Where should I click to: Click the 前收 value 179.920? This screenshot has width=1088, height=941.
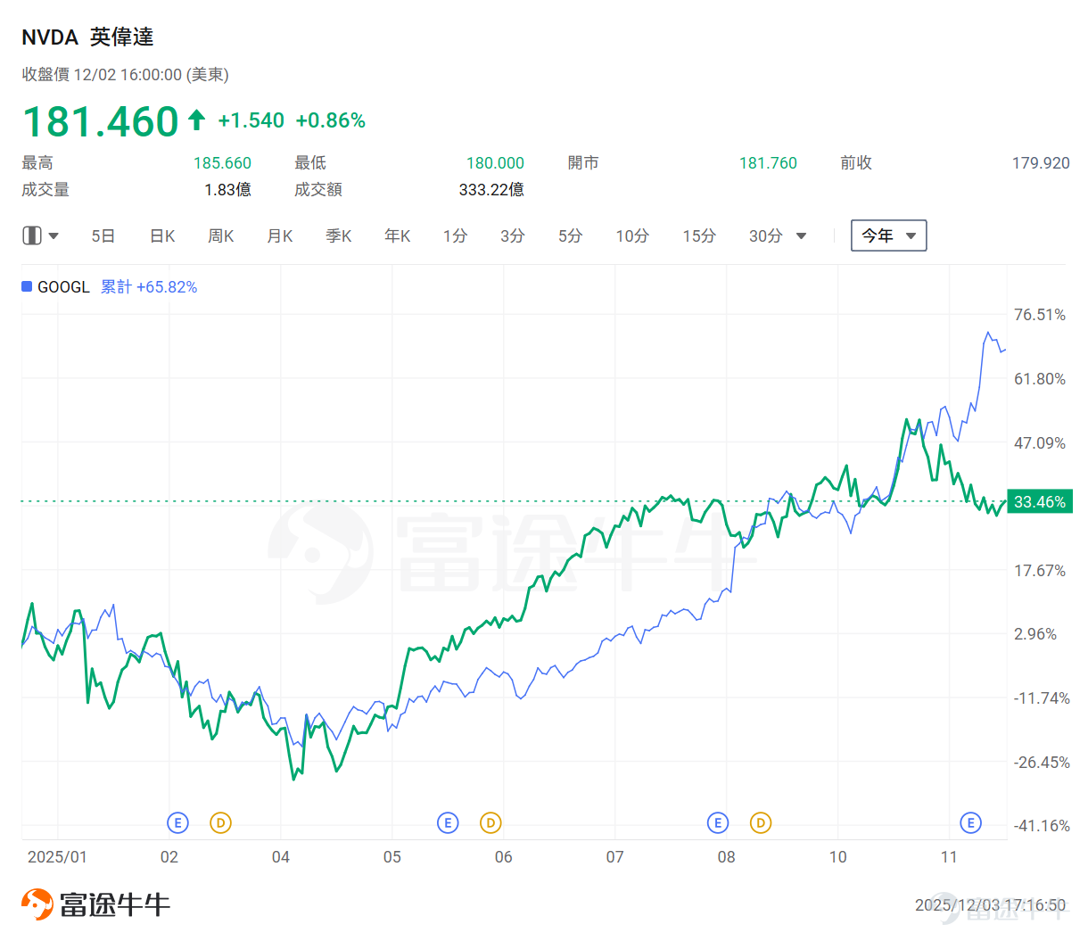pos(1041,163)
